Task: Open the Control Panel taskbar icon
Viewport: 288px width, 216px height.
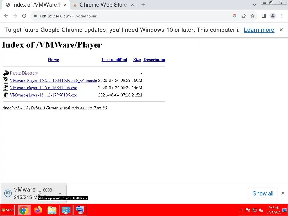Action: click(x=66, y=210)
